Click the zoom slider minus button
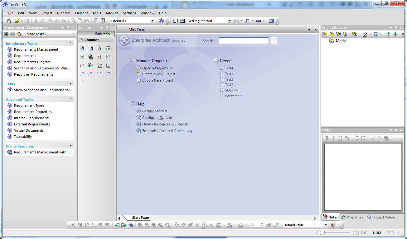The image size is (407, 239). click(x=319, y=233)
